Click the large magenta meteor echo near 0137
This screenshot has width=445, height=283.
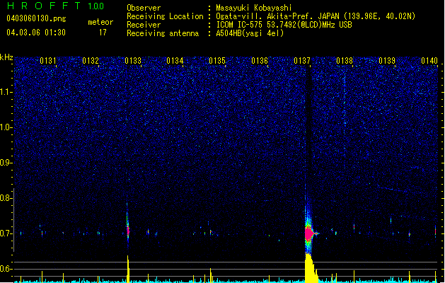pos(309,233)
